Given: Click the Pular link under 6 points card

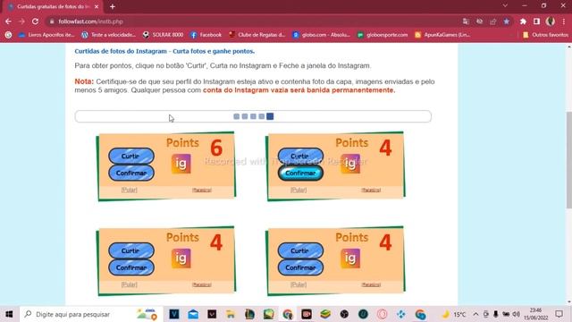Looking at the screenshot, I should click(x=129, y=190).
